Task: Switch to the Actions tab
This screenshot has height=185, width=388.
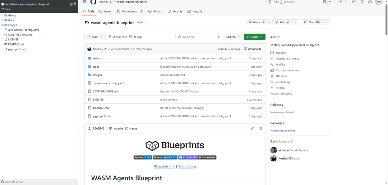Action: pos(156,11)
